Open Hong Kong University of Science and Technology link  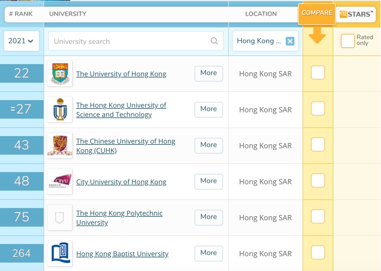(121, 110)
